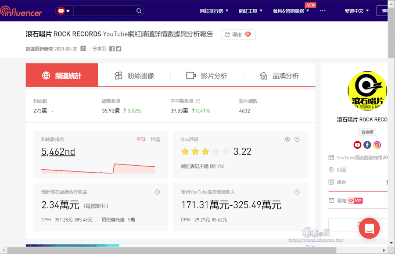Click the 地區 location pin icon

pos(331,170)
